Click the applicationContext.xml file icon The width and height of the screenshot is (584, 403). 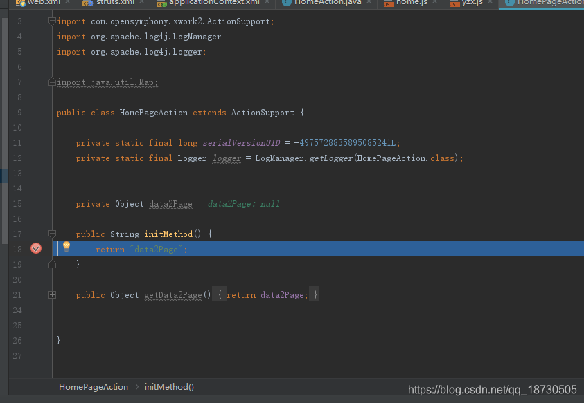[161, 3]
